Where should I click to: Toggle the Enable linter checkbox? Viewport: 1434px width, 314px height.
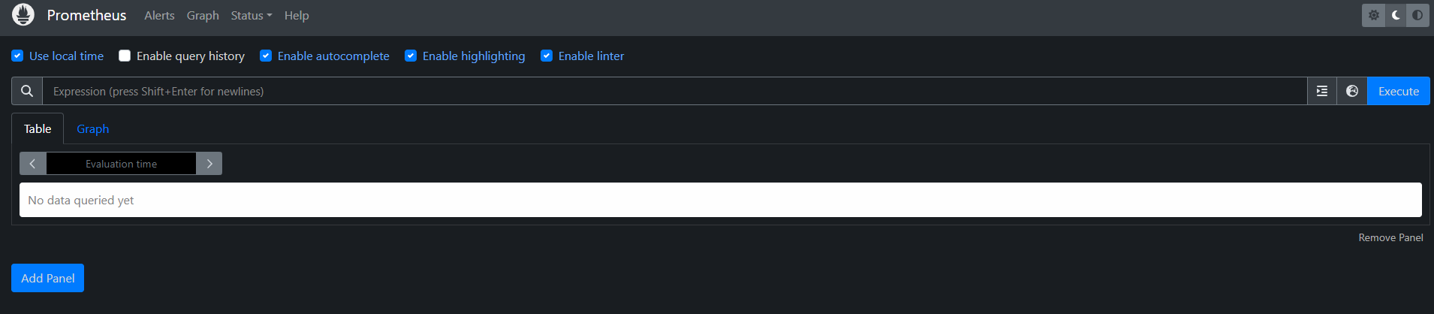[547, 56]
